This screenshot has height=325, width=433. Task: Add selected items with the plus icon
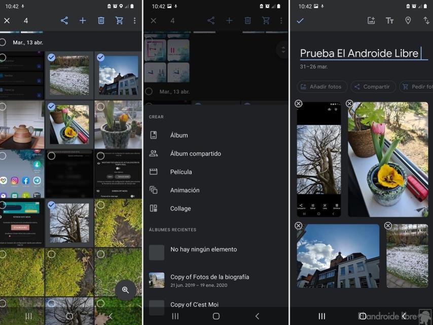82,20
